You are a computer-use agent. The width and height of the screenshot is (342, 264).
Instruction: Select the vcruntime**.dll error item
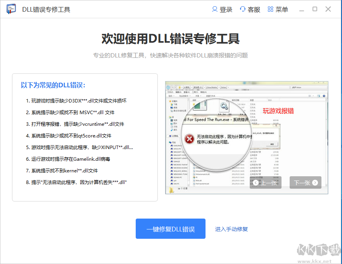[74, 124]
